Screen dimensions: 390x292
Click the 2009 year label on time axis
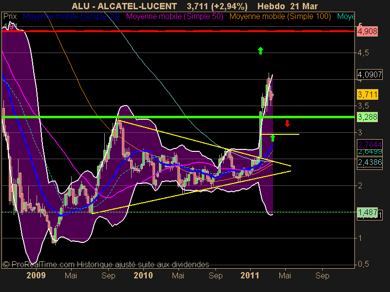coord(36,275)
